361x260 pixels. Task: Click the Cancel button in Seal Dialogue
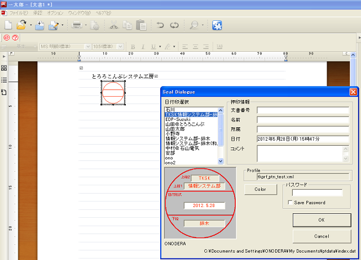(x=322, y=236)
